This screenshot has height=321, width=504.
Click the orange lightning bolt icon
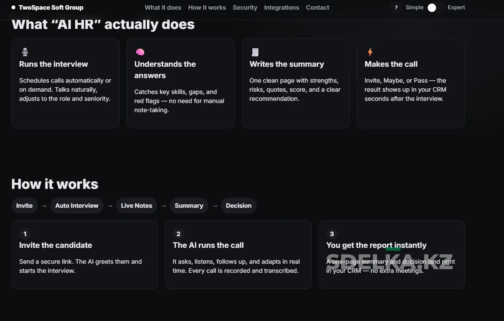point(370,52)
